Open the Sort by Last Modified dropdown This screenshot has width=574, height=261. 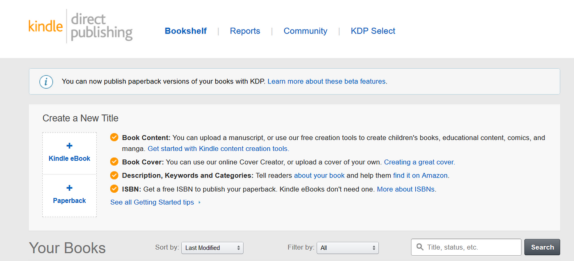tap(212, 248)
